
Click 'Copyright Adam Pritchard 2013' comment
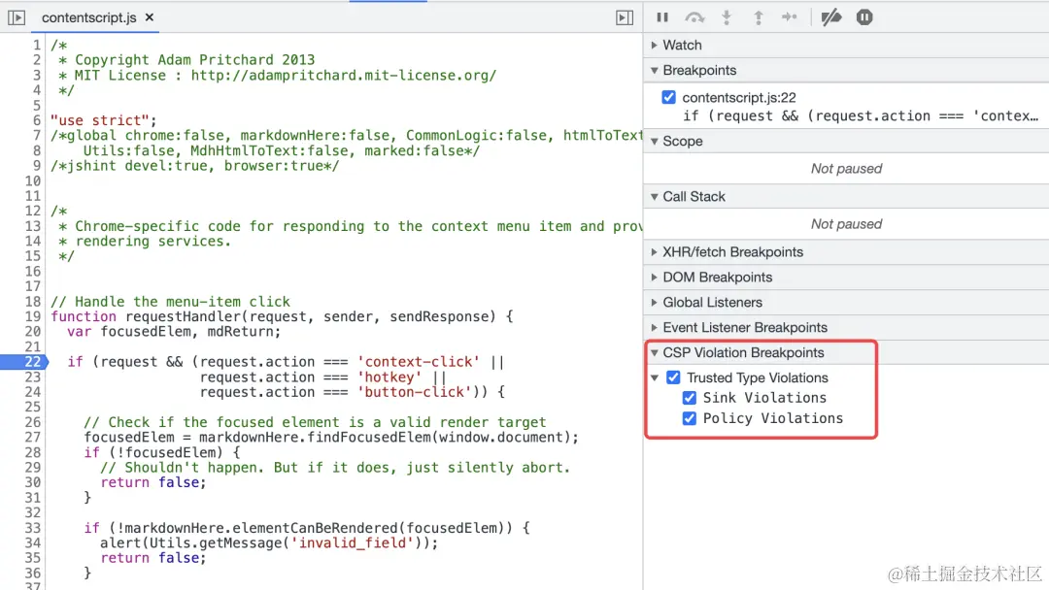tap(194, 60)
